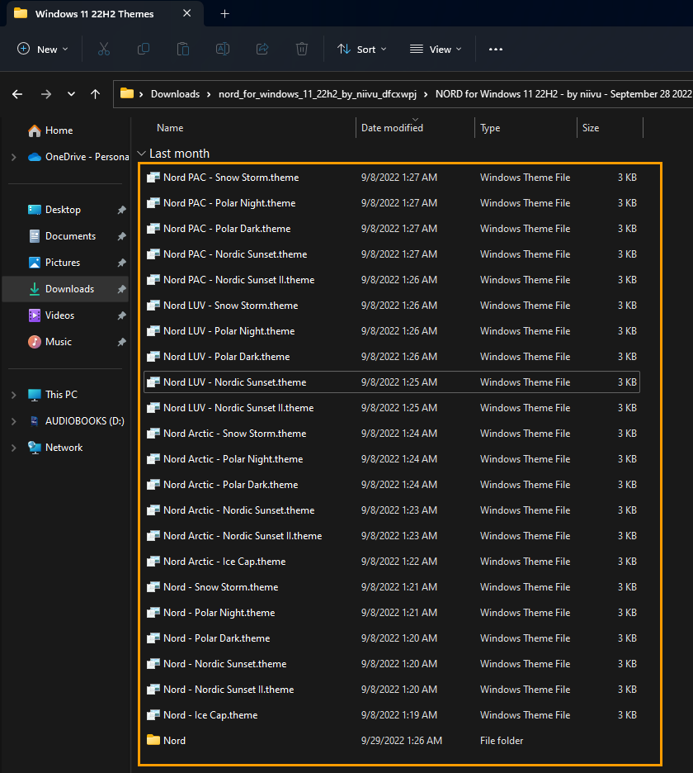The height and width of the screenshot is (773, 693).
Task: Click Downloads in the breadcrumb path
Action: tap(176, 94)
